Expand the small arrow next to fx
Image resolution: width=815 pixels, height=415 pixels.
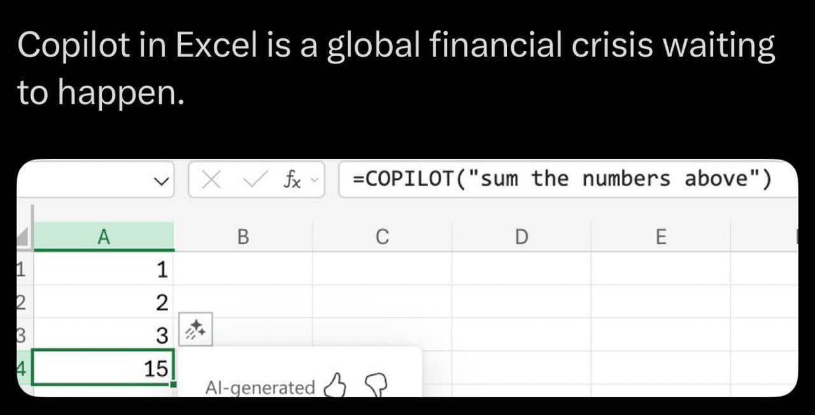pos(313,179)
